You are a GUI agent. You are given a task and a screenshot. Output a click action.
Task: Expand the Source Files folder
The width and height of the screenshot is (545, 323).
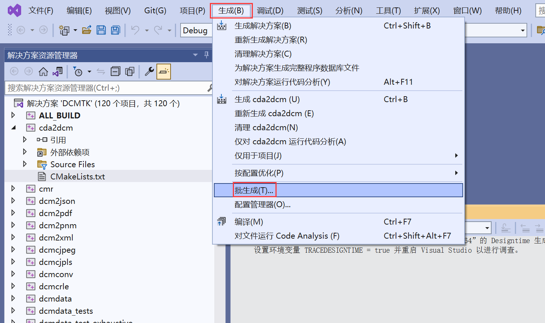(x=25, y=164)
